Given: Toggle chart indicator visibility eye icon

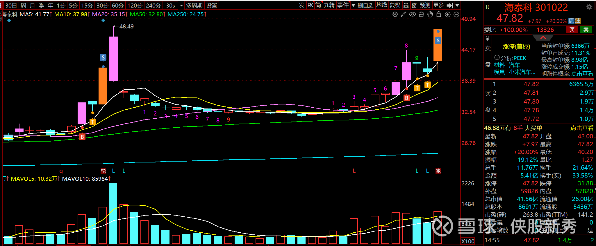Looking at the screenshot, I should (413, 14).
